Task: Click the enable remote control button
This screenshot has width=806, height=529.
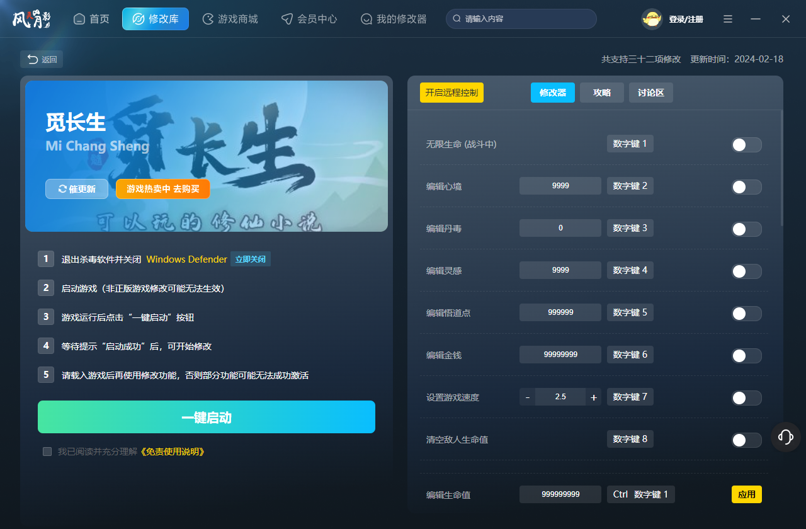Action: pos(451,93)
